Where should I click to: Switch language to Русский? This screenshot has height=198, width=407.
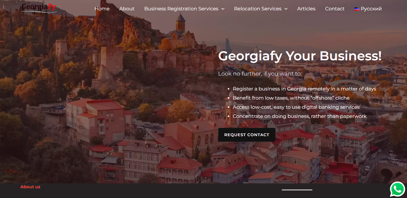tap(371, 9)
